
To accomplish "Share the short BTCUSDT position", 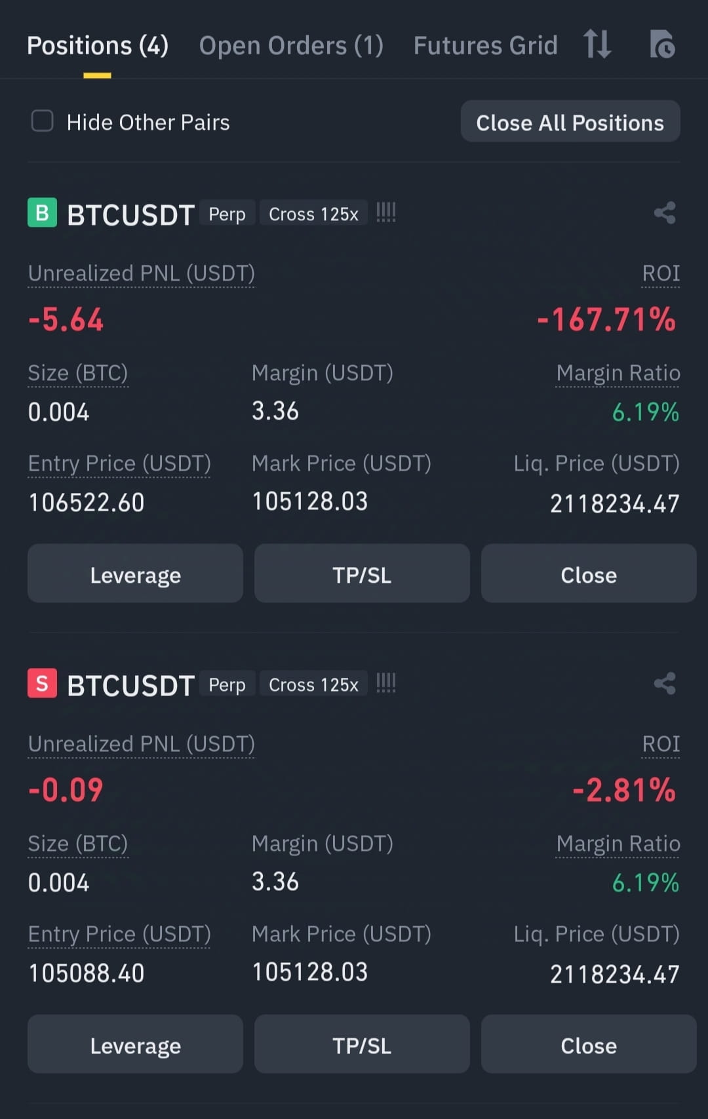I will [665, 684].
